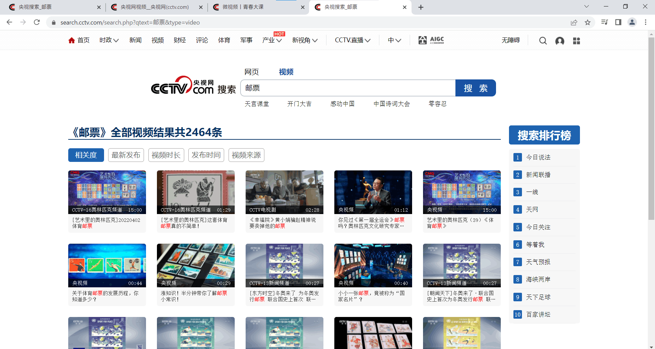The height and width of the screenshot is (349, 655).
Task: Sort results by 最新发布
Action: point(126,155)
